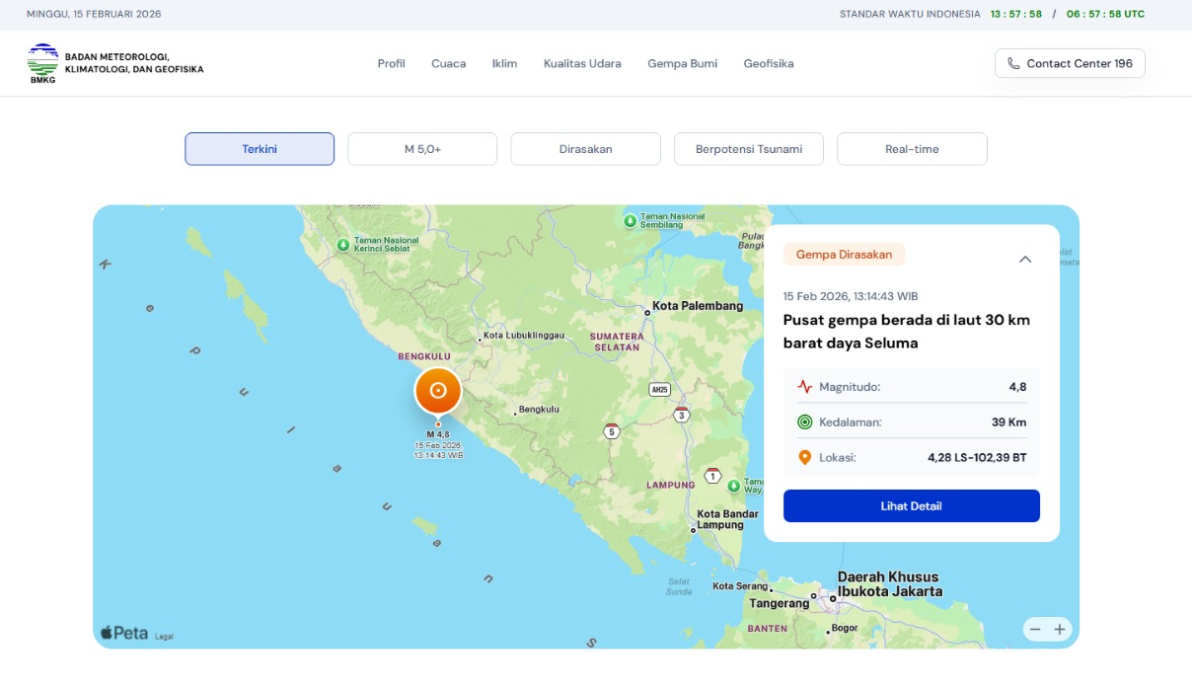
Task: Open the Legal link beside Apple Peta
Action: coord(163,637)
